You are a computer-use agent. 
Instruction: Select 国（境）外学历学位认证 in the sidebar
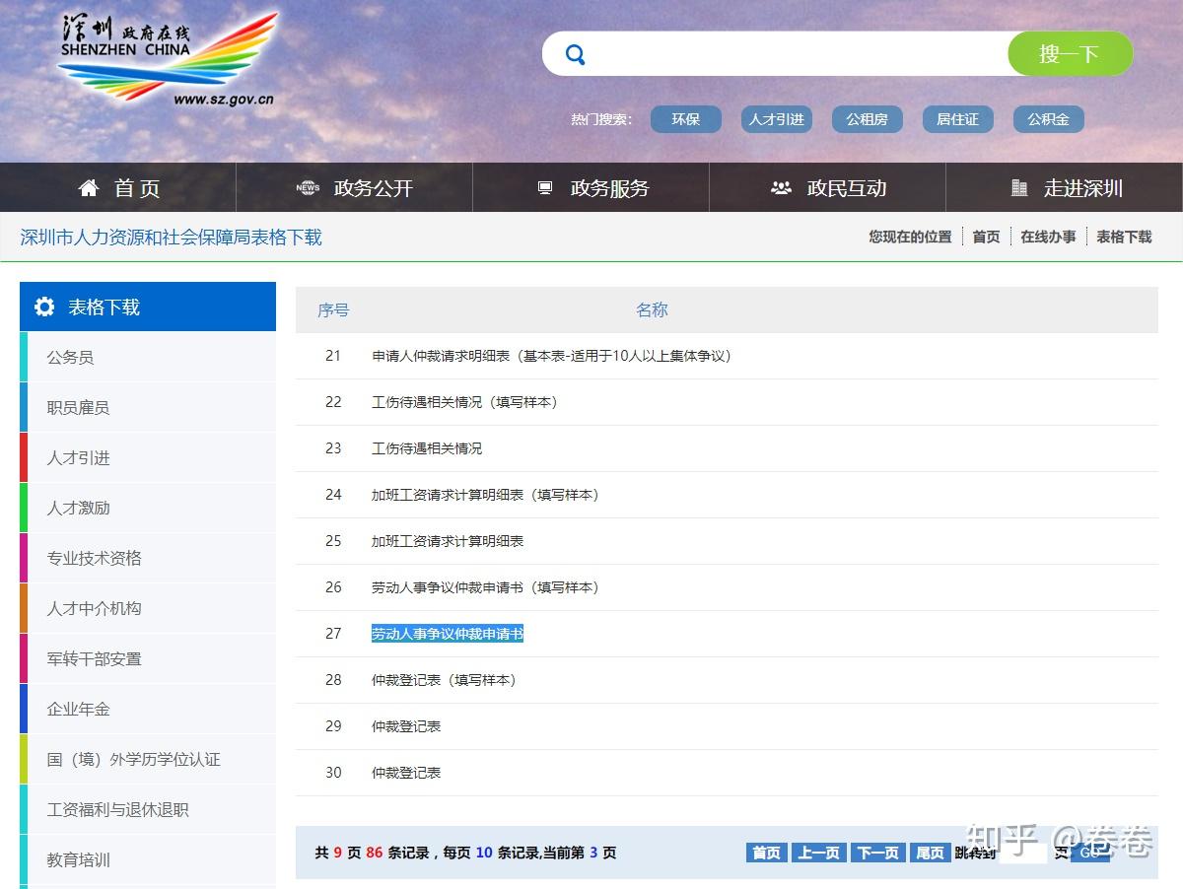148,759
